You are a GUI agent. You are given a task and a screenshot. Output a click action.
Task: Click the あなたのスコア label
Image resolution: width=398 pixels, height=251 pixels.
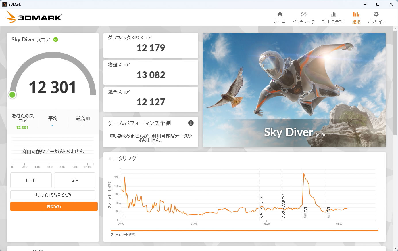(23, 118)
